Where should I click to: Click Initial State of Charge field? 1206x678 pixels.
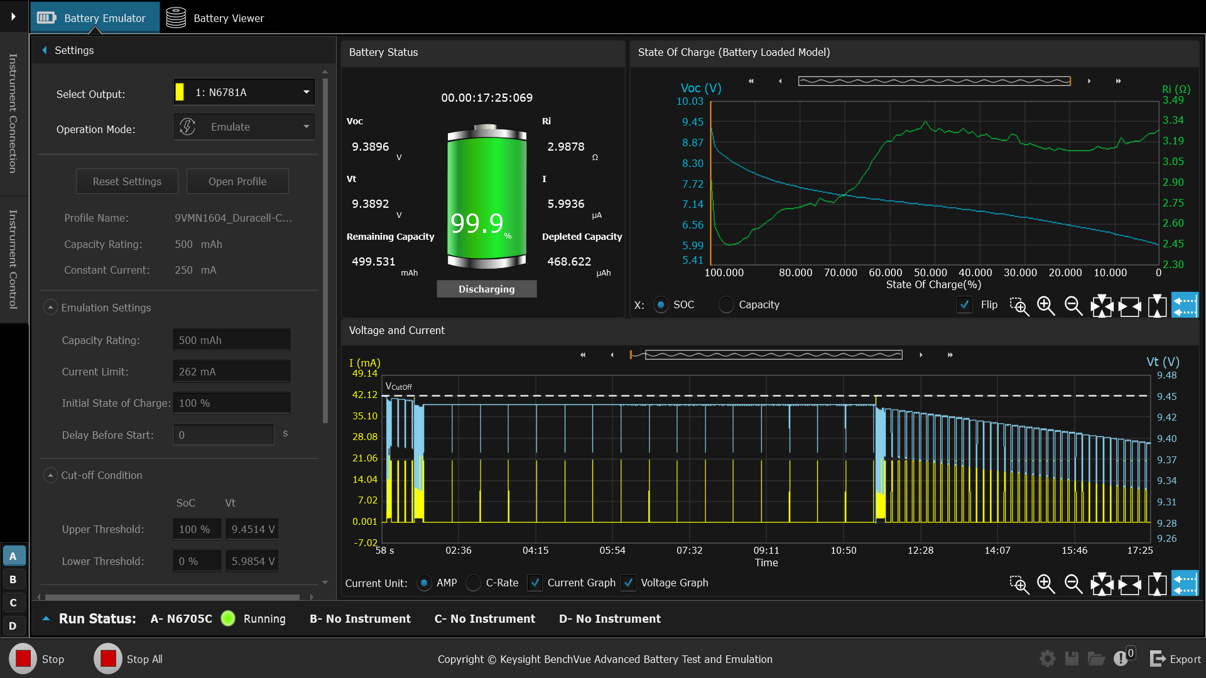(x=232, y=403)
